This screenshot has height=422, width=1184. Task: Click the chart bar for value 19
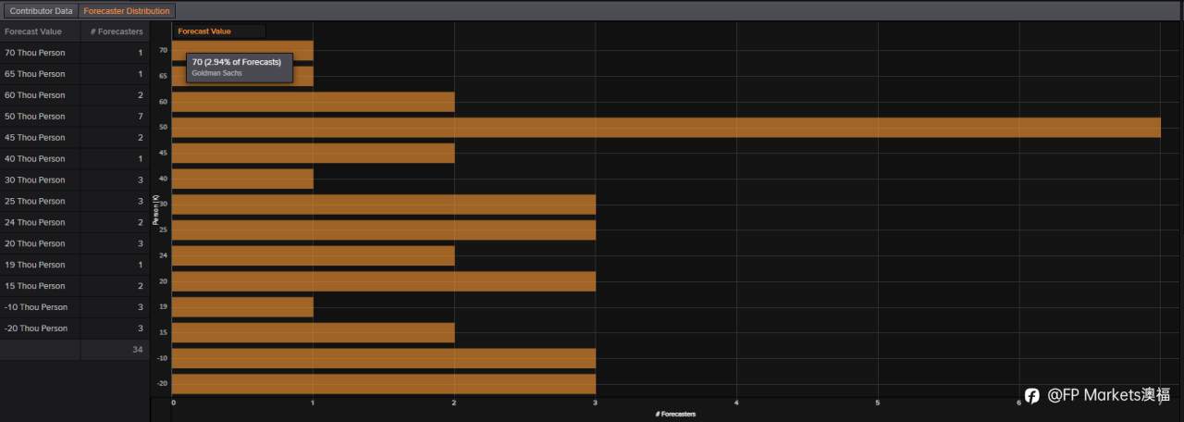click(242, 307)
